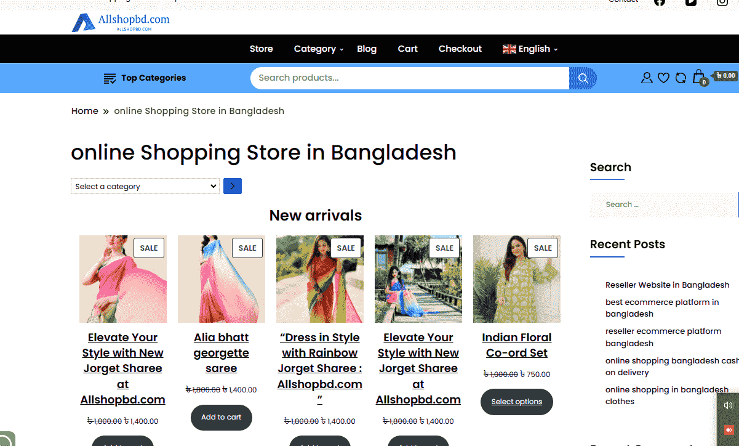Click the speaker sound icon
Image resolution: width=739 pixels, height=446 pixels.
(x=729, y=405)
